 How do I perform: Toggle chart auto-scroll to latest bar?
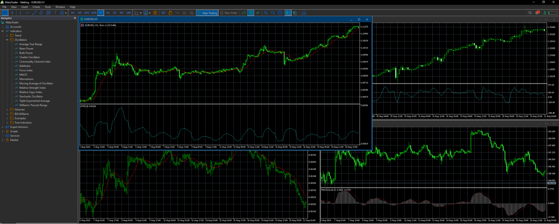point(288,13)
